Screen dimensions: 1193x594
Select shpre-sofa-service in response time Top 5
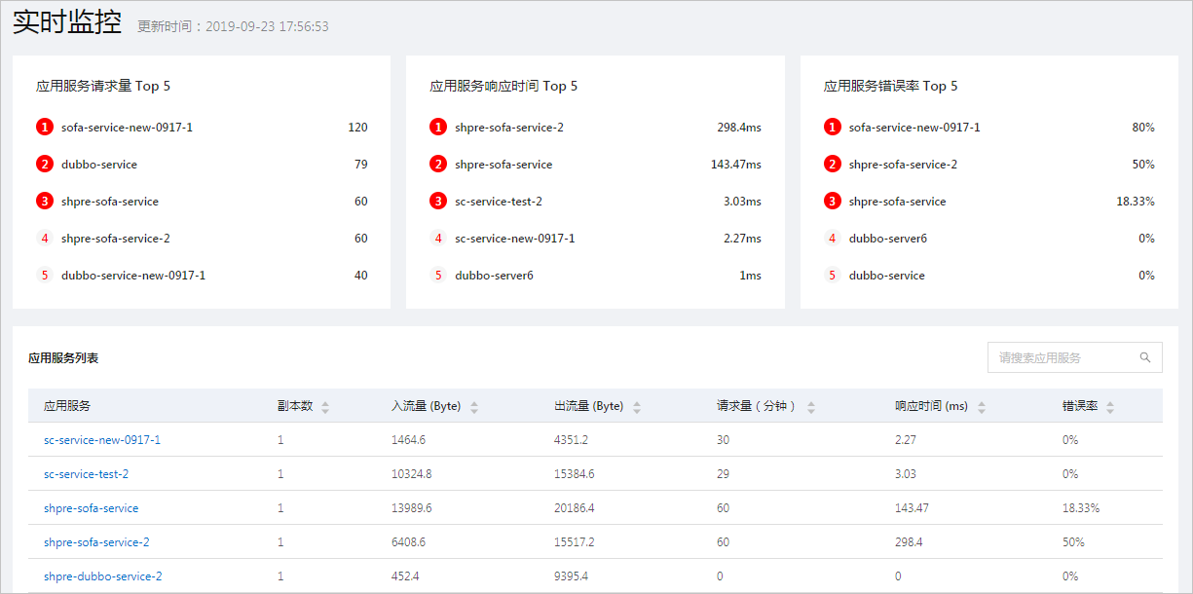(x=503, y=165)
